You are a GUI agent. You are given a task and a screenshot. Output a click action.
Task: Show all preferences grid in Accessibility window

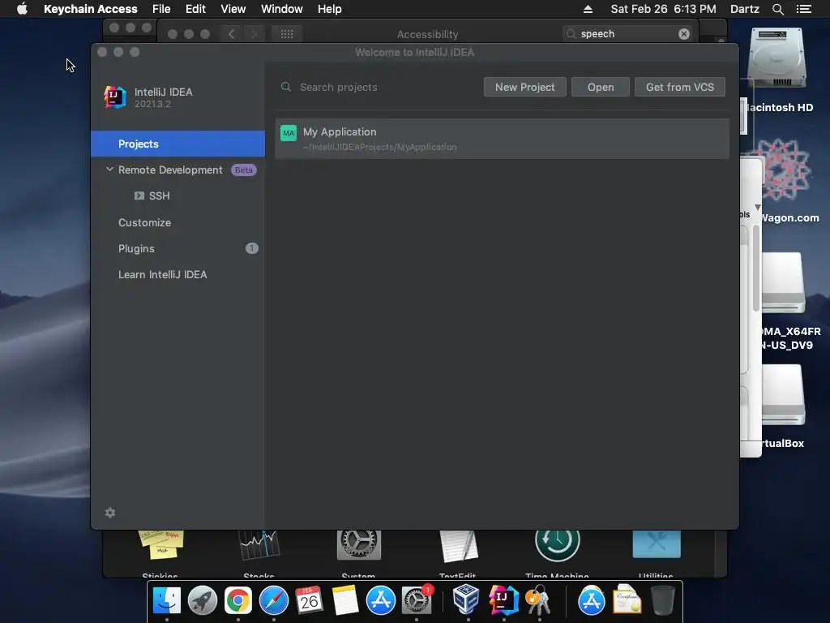point(287,34)
